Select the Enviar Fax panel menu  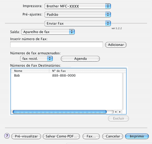(78, 23)
